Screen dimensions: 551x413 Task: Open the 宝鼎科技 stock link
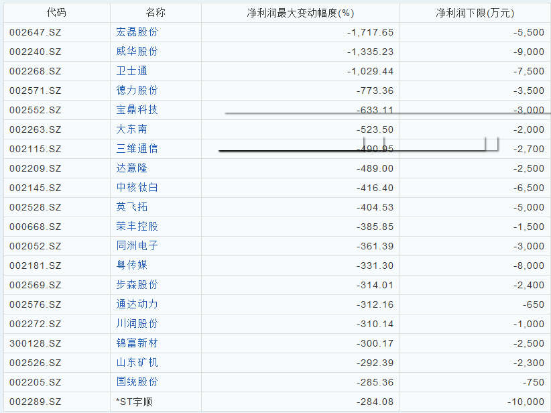pos(137,110)
